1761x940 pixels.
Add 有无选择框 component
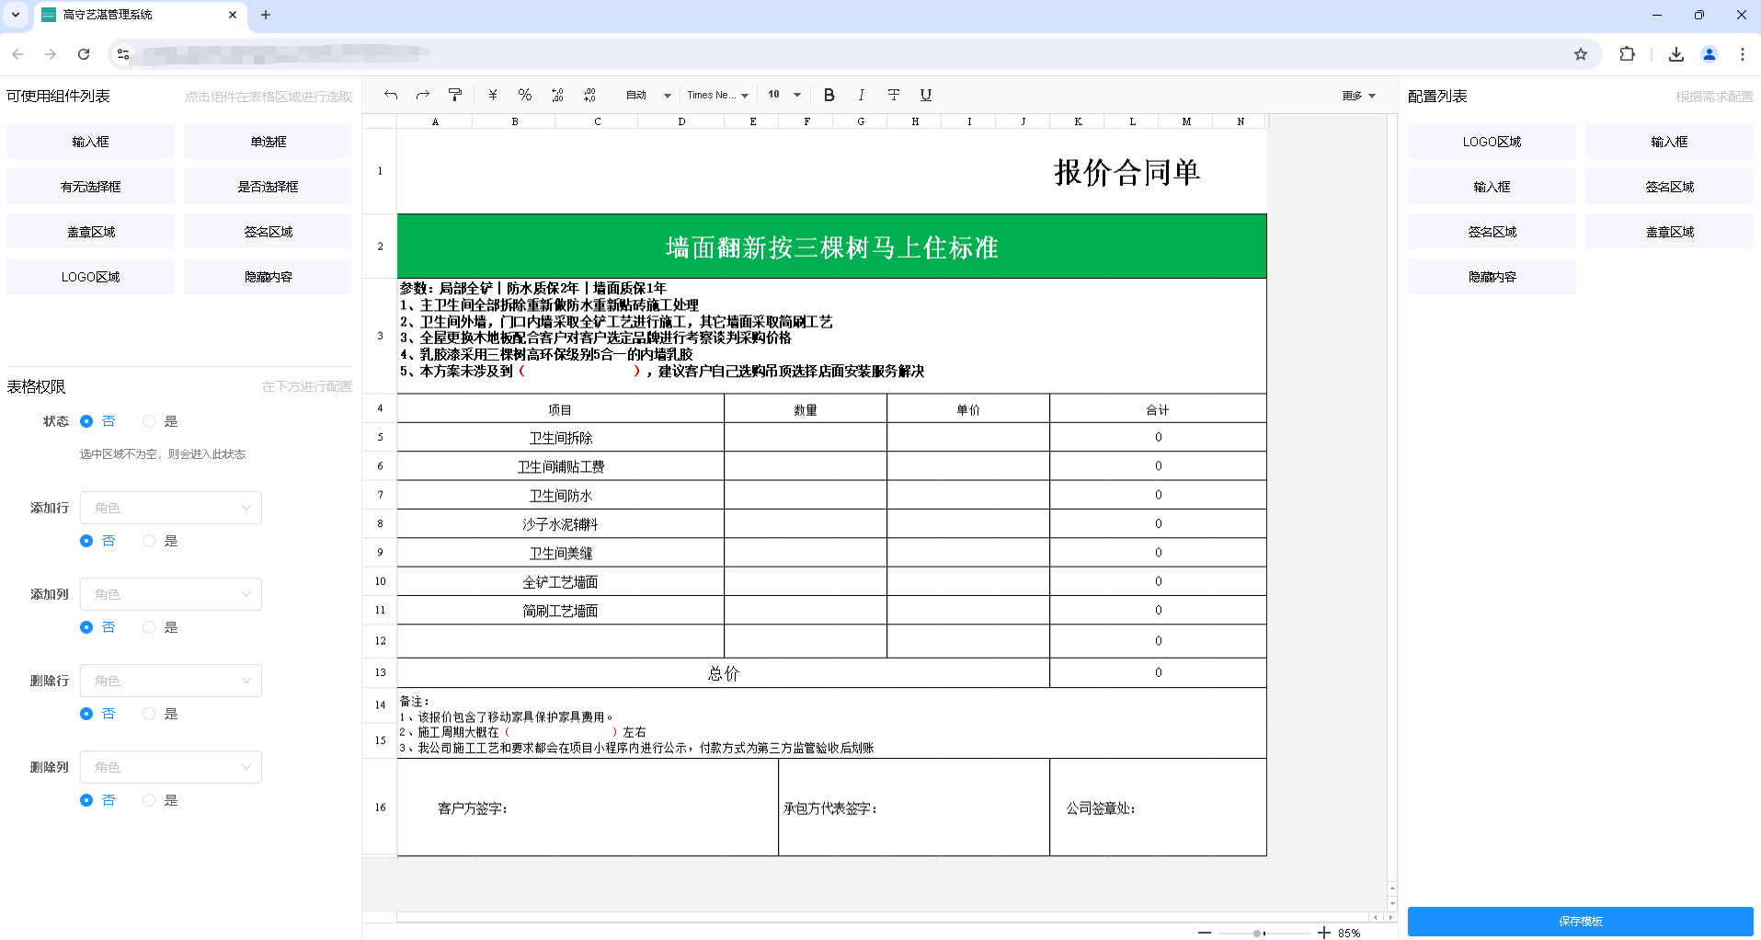click(90, 187)
